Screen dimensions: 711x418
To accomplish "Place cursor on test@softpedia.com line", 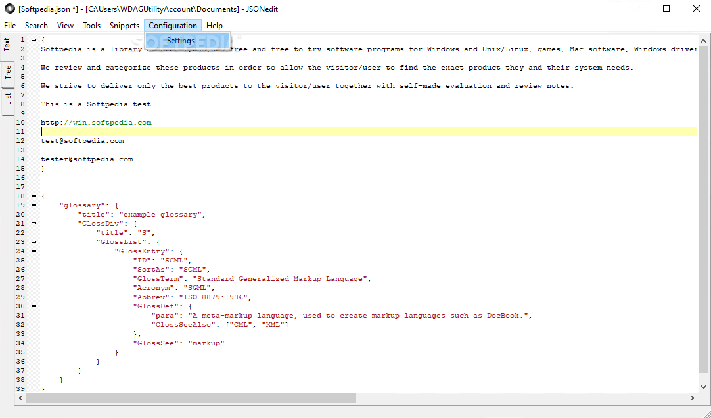I will (x=82, y=141).
